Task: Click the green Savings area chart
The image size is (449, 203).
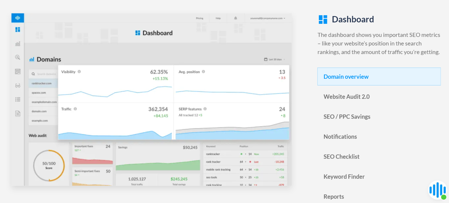Action: 158,165
